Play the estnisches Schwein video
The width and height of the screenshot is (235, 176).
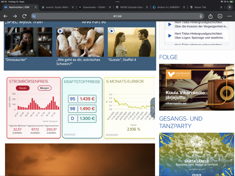click(x=60, y=31)
